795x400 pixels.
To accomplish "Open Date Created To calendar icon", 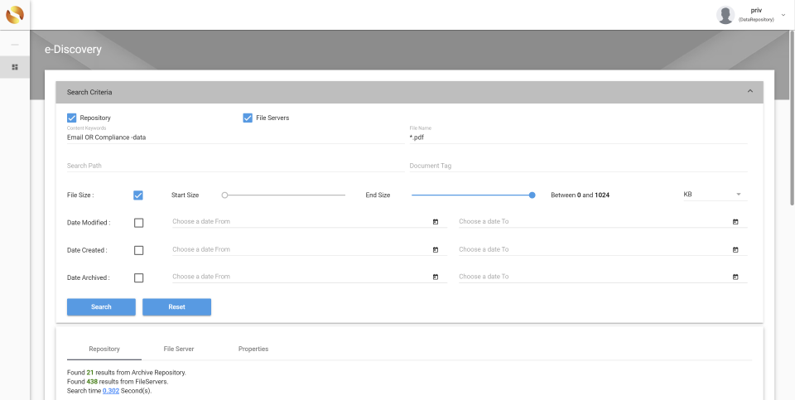I will pyautogui.click(x=735, y=250).
